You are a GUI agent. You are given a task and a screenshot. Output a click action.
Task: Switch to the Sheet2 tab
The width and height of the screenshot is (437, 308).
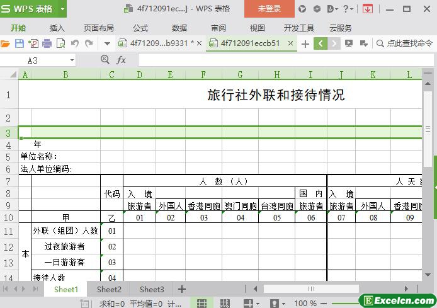[x=109, y=289]
